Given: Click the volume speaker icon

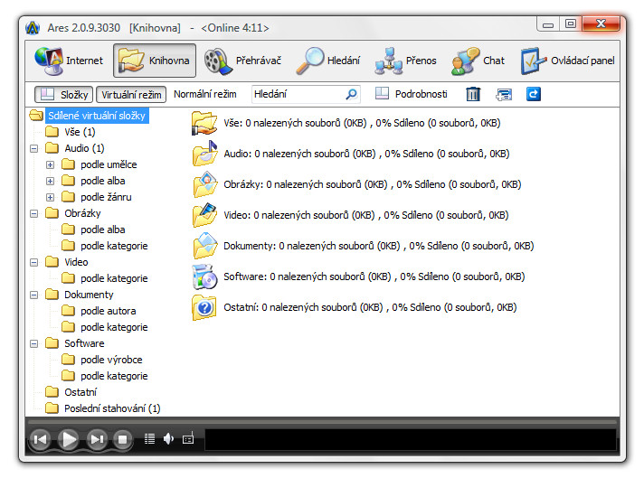Looking at the screenshot, I should [x=168, y=439].
